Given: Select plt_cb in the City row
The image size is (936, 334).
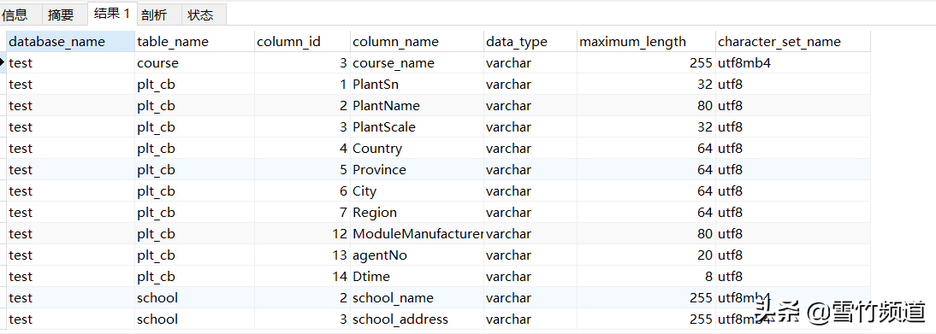Looking at the screenshot, I should (194, 191).
